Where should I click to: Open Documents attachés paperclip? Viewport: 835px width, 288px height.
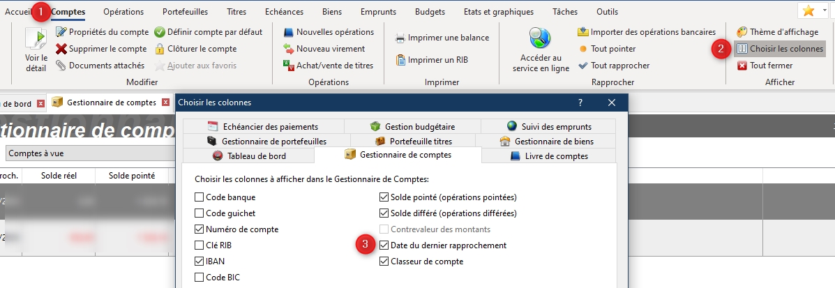click(61, 66)
